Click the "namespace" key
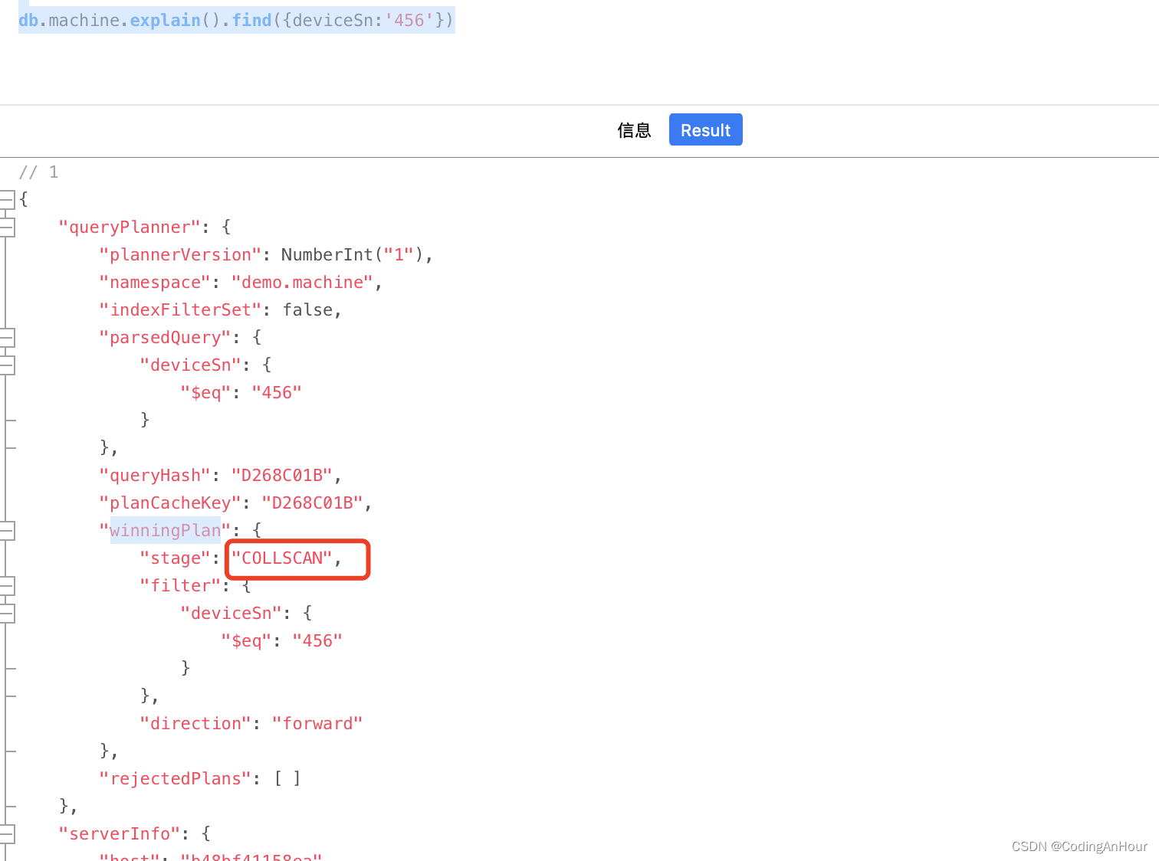The image size is (1159, 861). pyautogui.click(x=155, y=283)
